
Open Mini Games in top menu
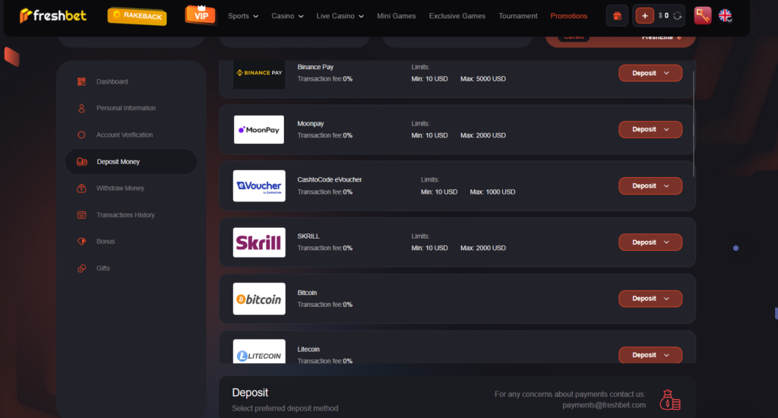pos(396,16)
